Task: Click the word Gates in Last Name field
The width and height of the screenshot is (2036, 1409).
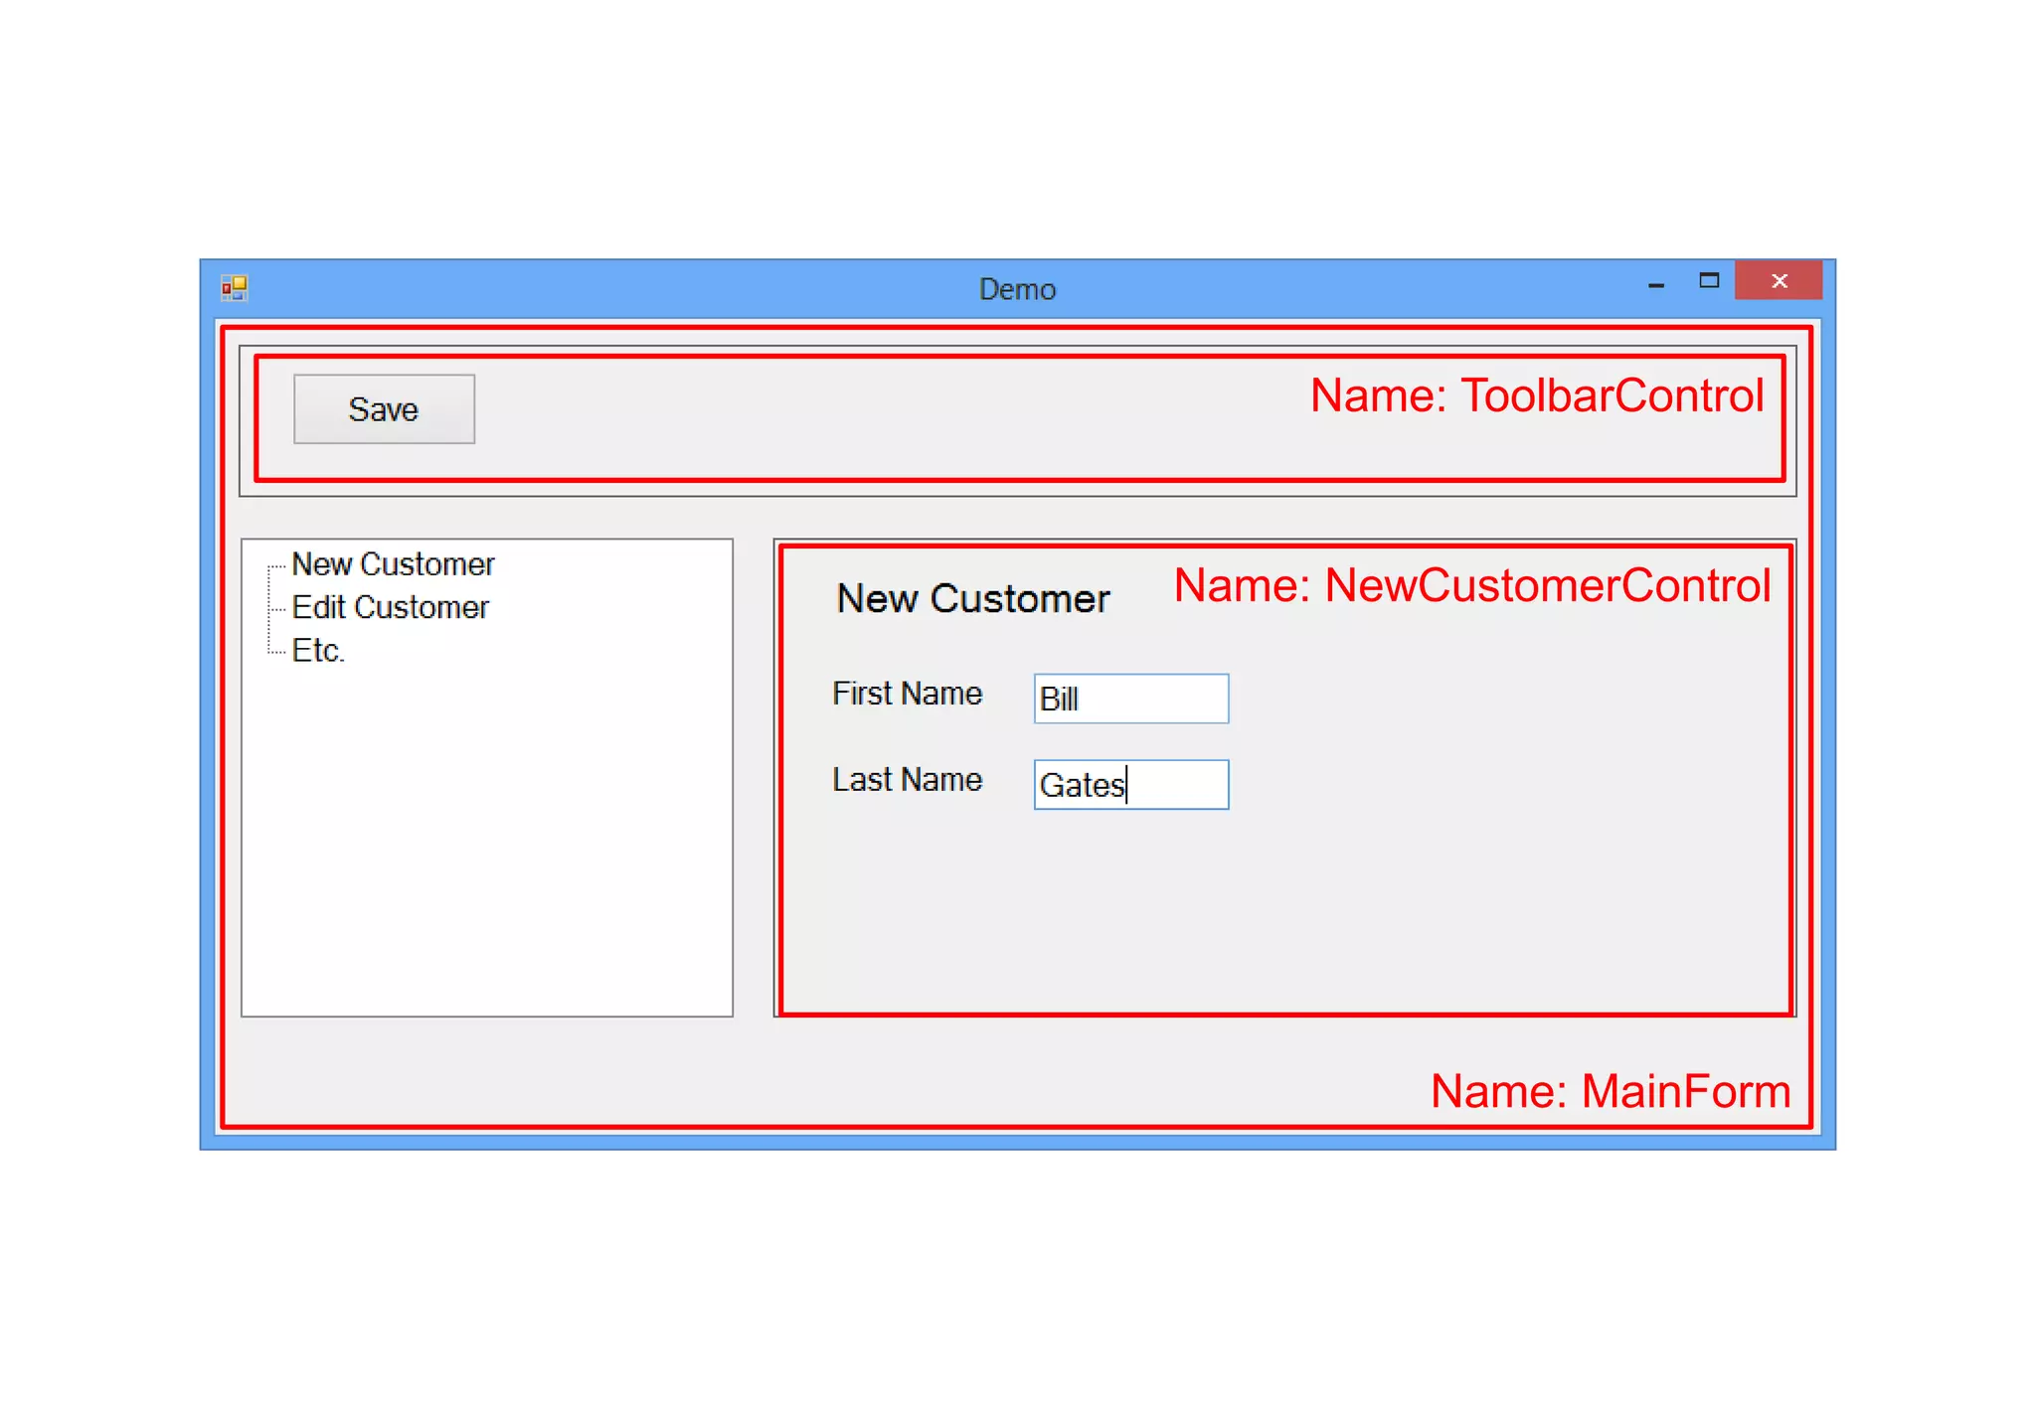Action: (1082, 786)
